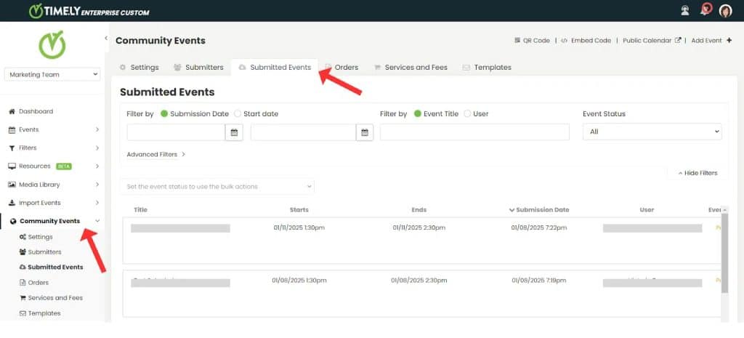Image resolution: width=744 pixels, height=338 pixels.
Task: Collapse the Community Events sidebar chevron
Action: (97, 221)
